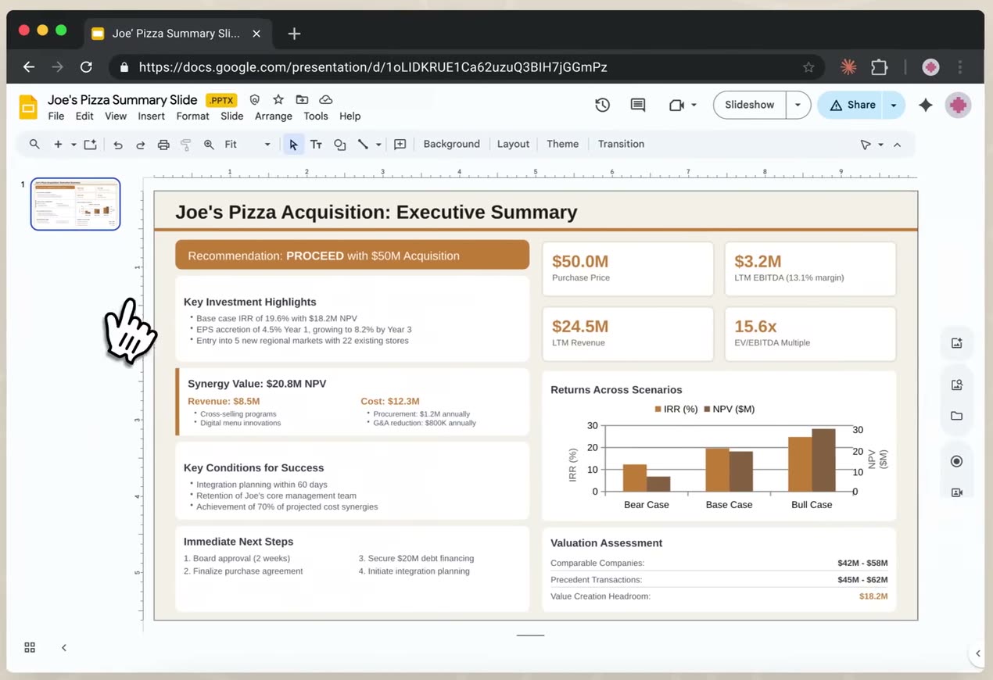
Task: Click the browser extensions puzzle icon
Action: click(x=880, y=67)
